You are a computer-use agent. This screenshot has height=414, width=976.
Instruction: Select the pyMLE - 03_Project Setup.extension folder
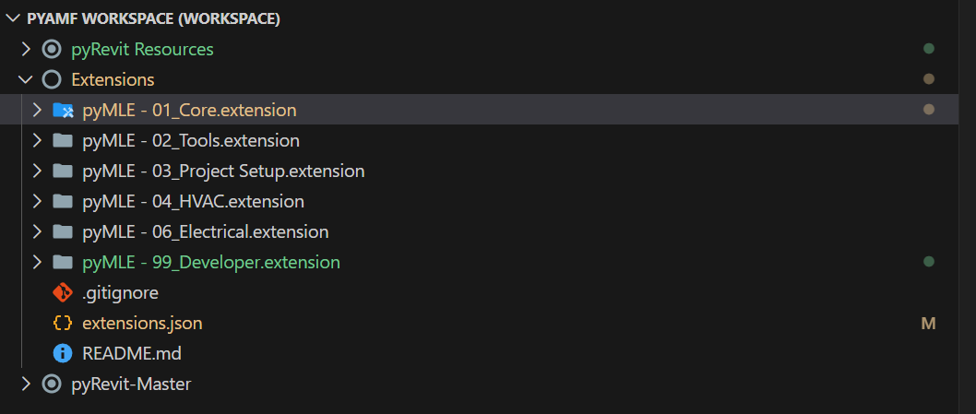click(x=222, y=172)
